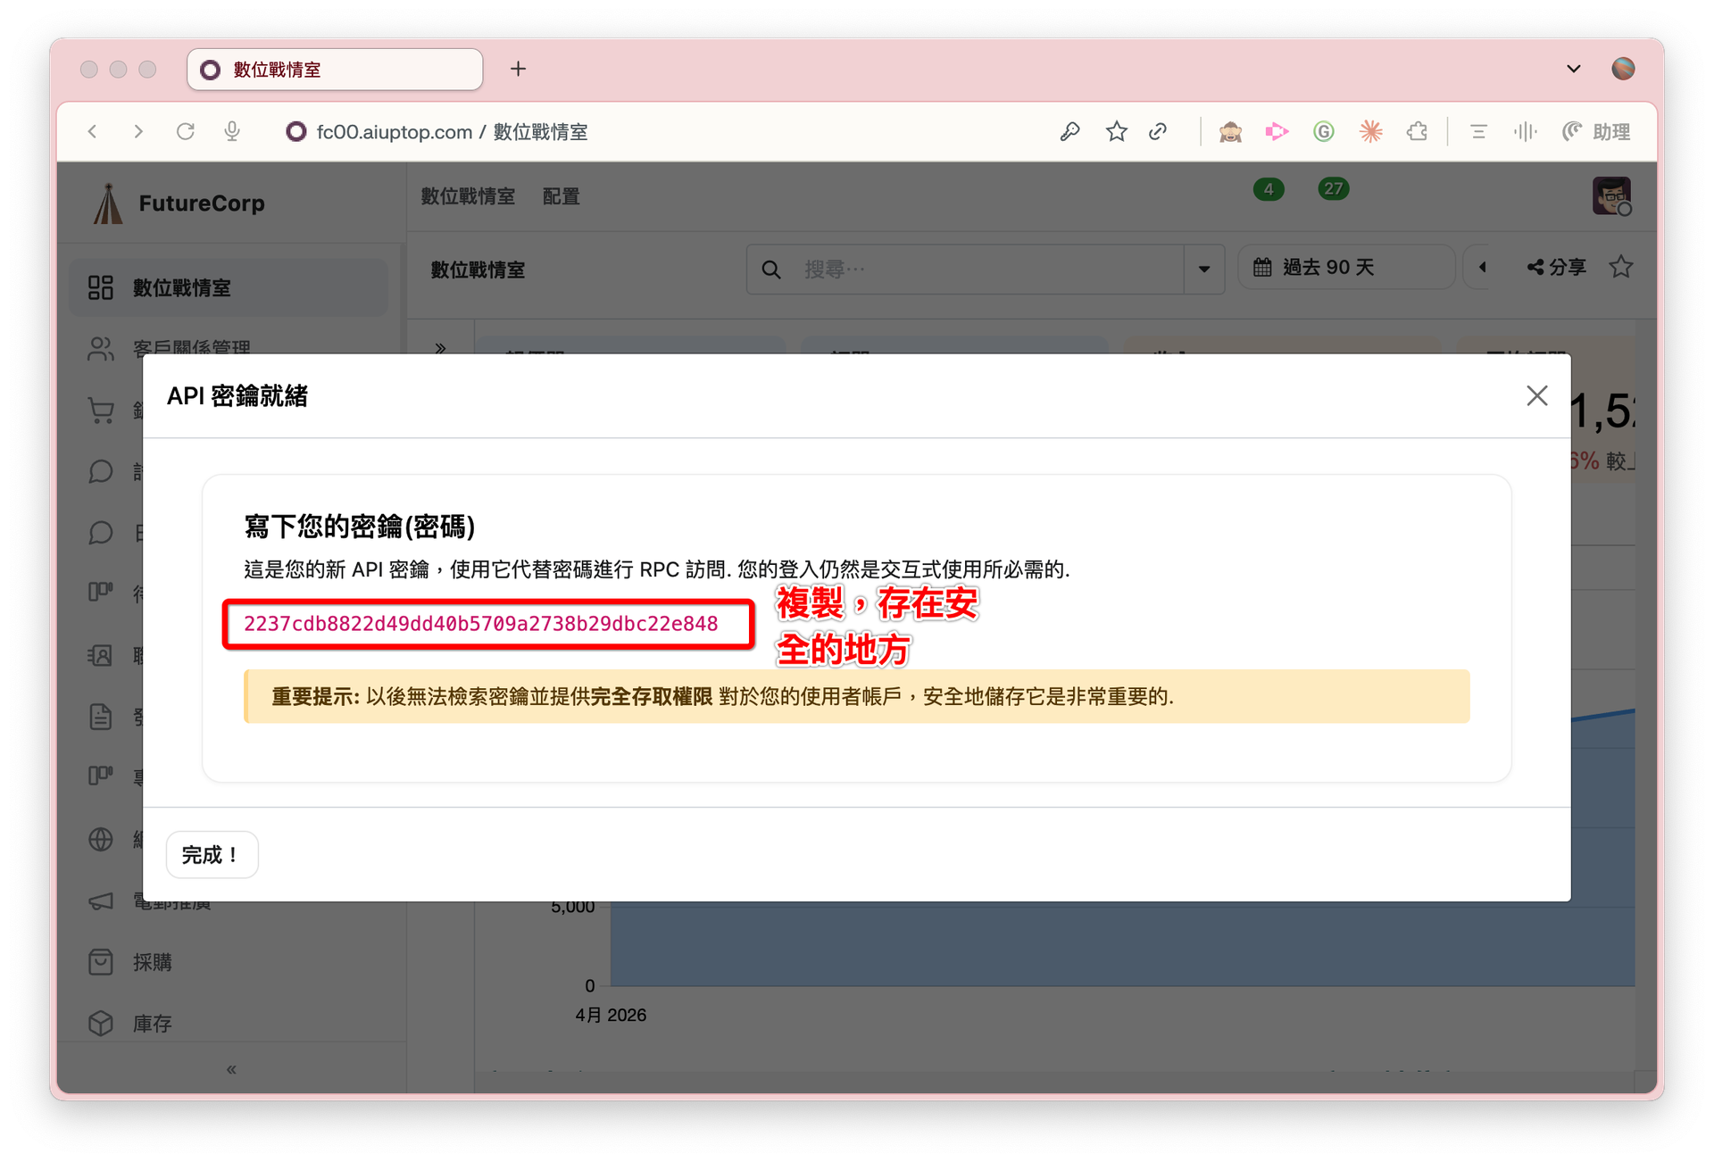Screen dimensions: 1714x1162
Task: Go forward in browser history
Action: (x=138, y=132)
